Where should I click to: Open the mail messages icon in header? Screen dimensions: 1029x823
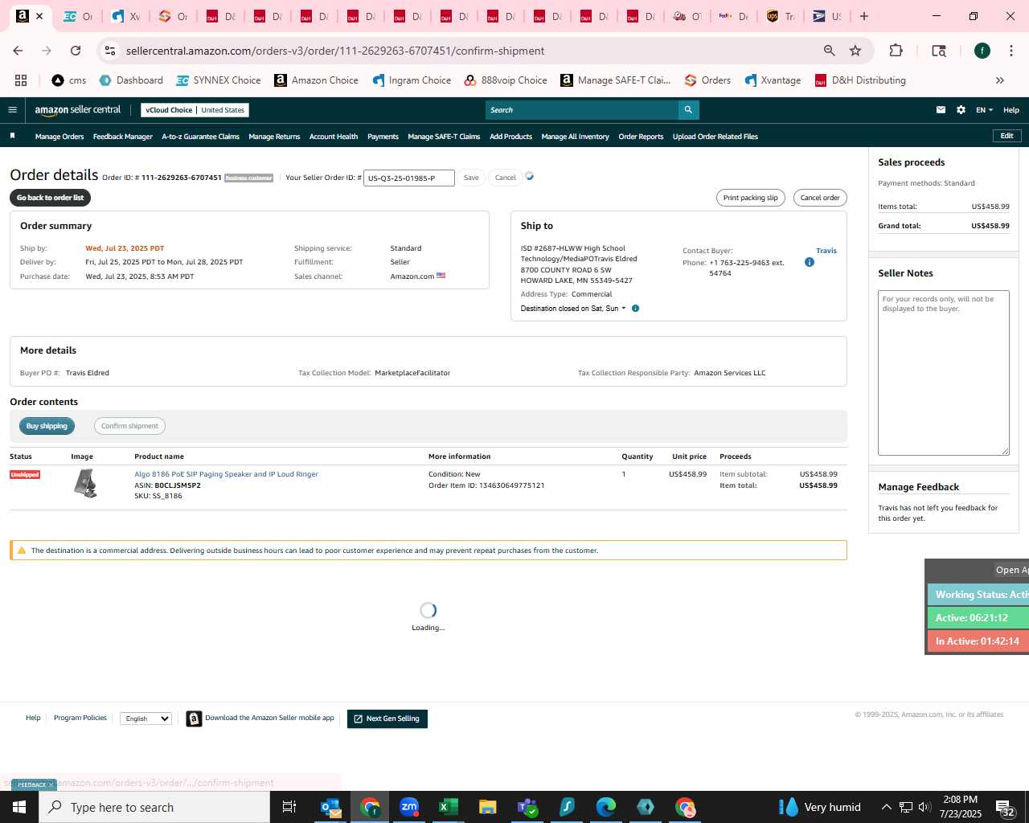941,110
